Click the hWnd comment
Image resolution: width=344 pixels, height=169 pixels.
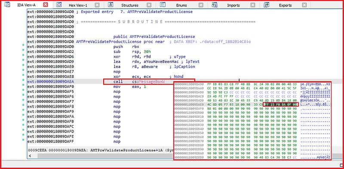point(177,77)
